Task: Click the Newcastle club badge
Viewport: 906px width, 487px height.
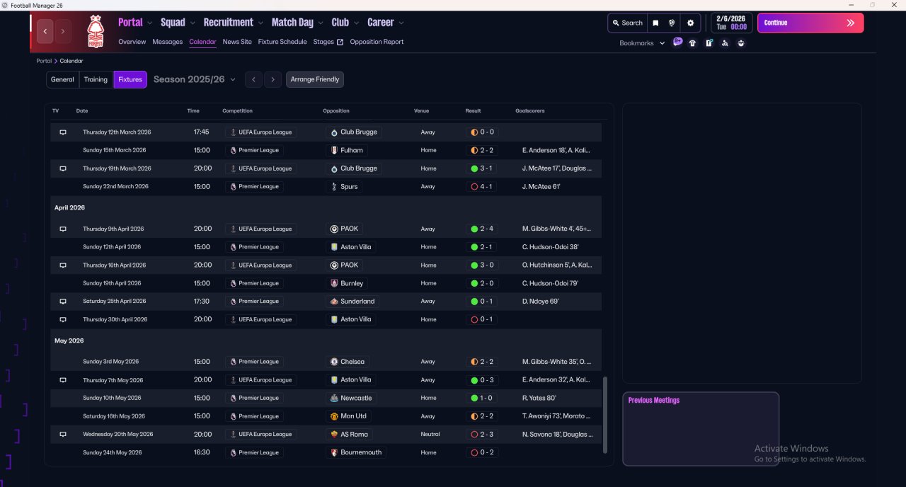Action: point(334,398)
